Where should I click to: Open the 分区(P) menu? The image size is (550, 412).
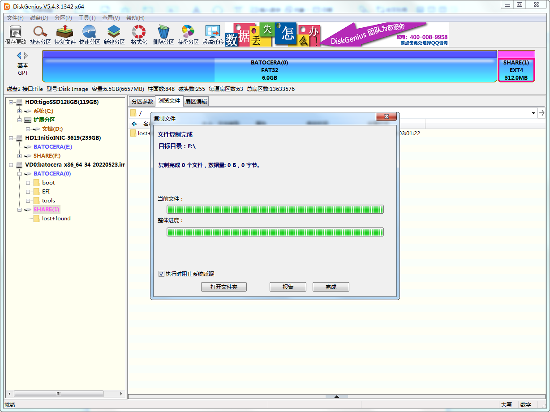coord(63,18)
